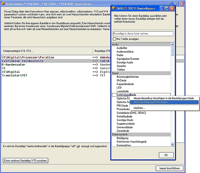Choose 'Löschen...' in the context menu
Viewport: 200px width, 173px height.
(x=139, y=108)
